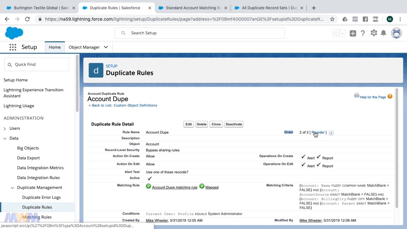Open a new browser tab
This screenshot has width=407, height=229.
pos(314,8)
